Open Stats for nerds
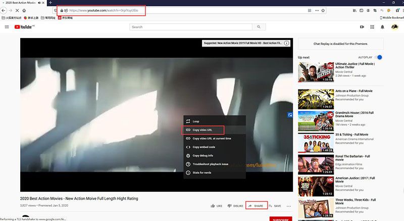The image size is (404, 221). pyautogui.click(x=214, y=172)
